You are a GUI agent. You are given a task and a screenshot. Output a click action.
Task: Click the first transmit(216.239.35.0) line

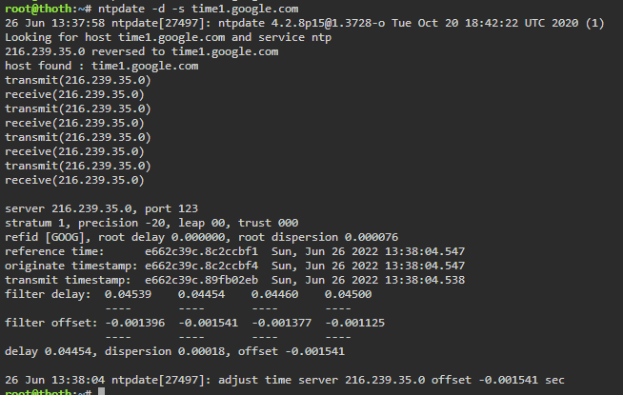[x=78, y=80]
